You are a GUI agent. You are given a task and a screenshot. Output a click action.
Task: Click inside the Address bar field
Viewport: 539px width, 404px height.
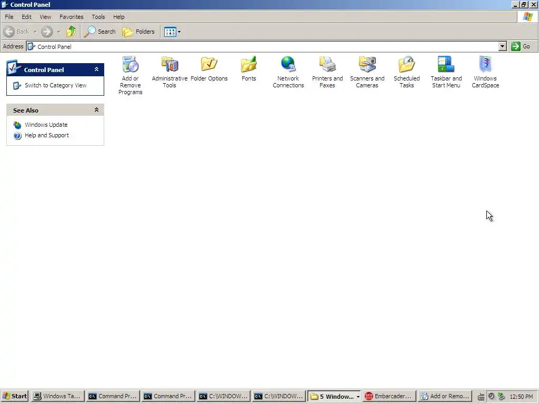(263, 46)
